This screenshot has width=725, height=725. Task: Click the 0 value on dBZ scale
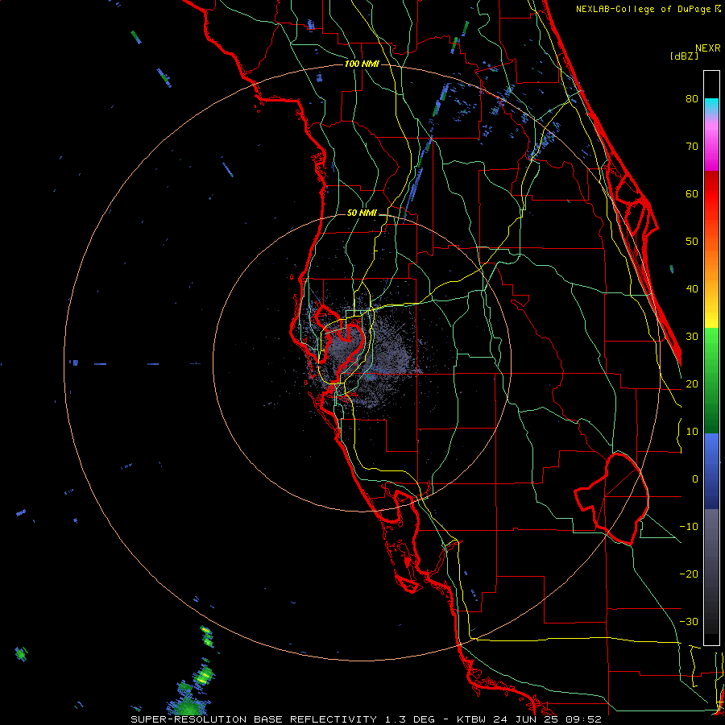click(x=695, y=479)
